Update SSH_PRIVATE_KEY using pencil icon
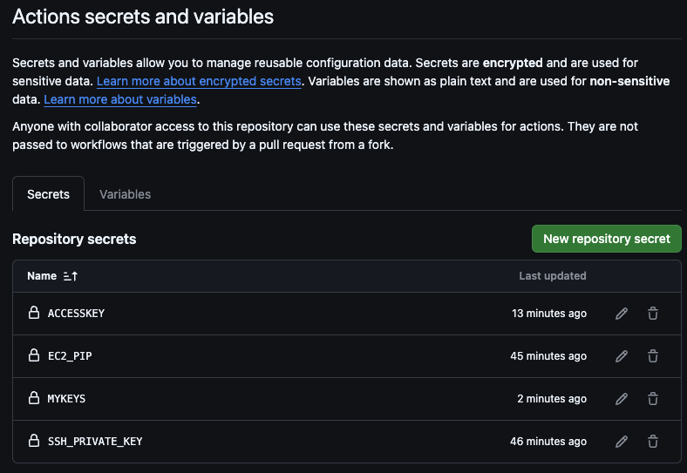687x473 pixels. 622,442
